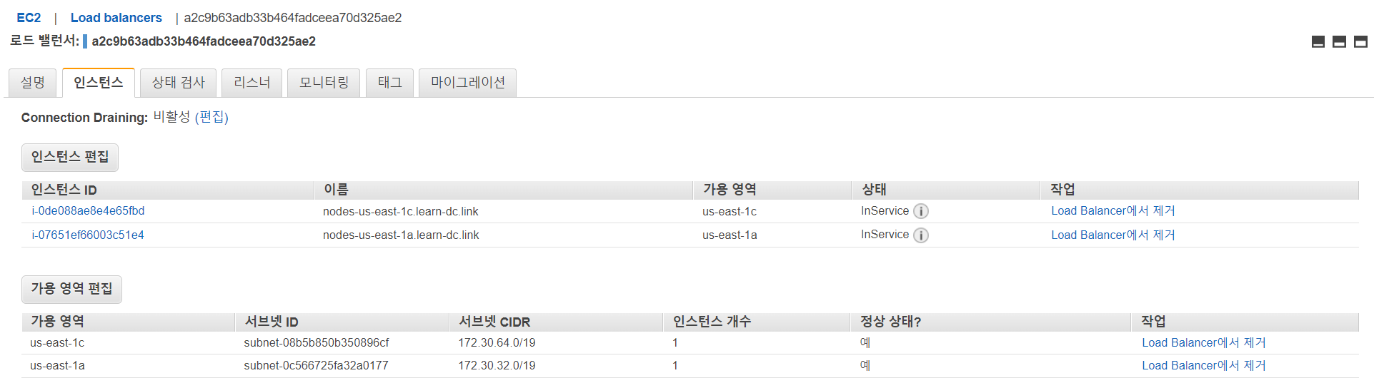1374x388 pixels.
Task: Click info icon beside InService for us-east-1a
Action: pyautogui.click(x=921, y=235)
